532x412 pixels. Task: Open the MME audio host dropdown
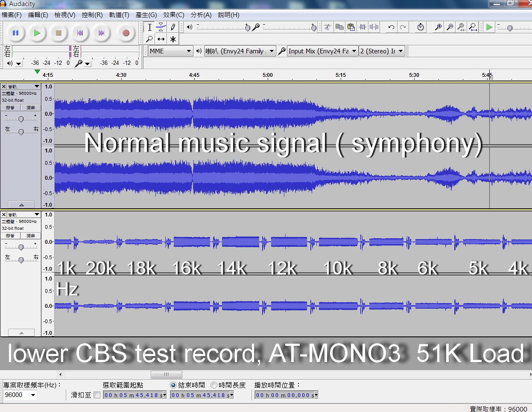coord(170,51)
